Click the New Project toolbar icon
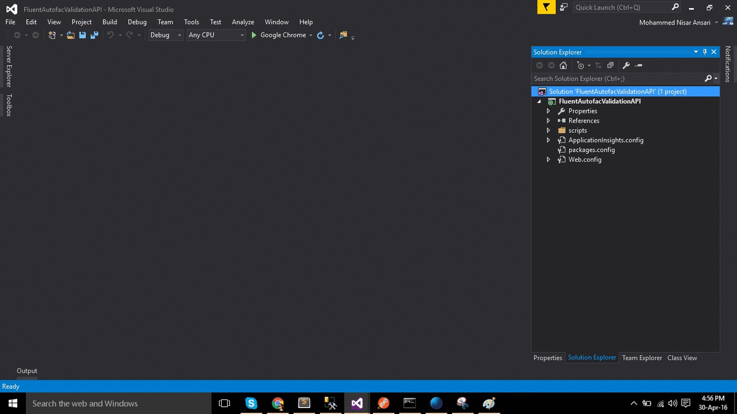 point(52,35)
